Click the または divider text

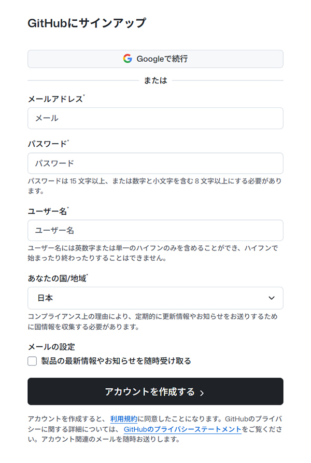(x=155, y=81)
